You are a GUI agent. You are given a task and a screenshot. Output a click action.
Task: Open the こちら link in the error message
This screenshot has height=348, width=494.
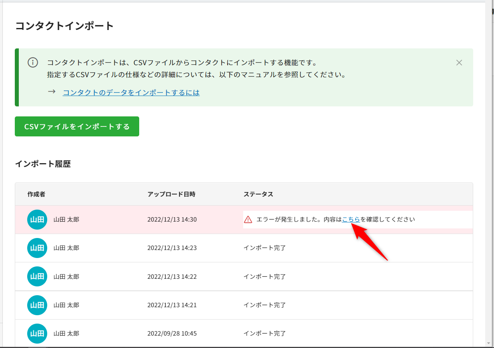(351, 219)
